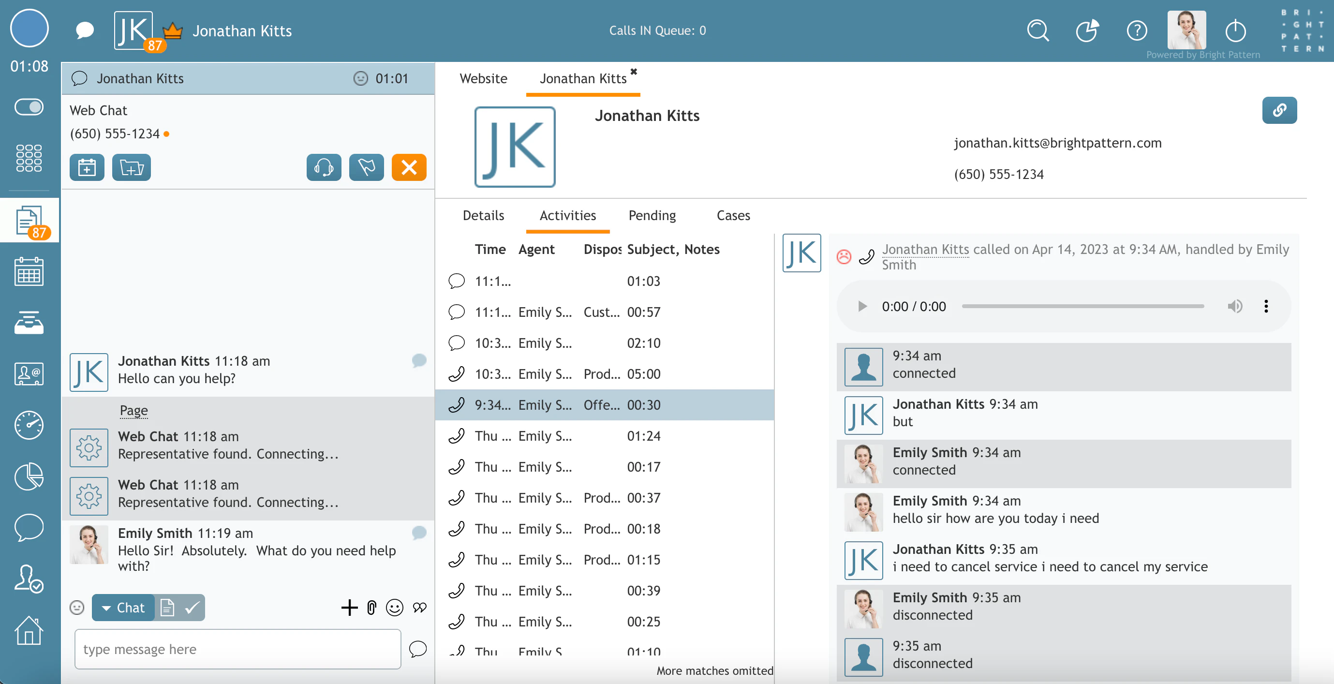Attach a file using the paperclip icon

tap(372, 608)
